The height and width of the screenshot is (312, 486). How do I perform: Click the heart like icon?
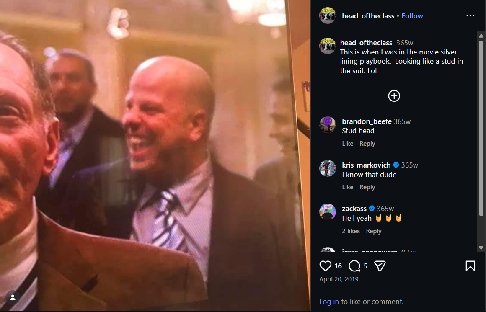[325, 266]
